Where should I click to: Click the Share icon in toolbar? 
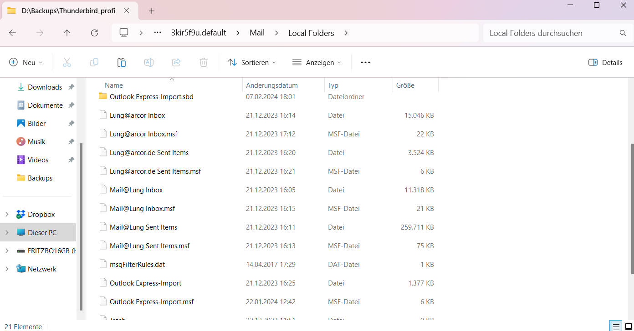click(x=176, y=63)
